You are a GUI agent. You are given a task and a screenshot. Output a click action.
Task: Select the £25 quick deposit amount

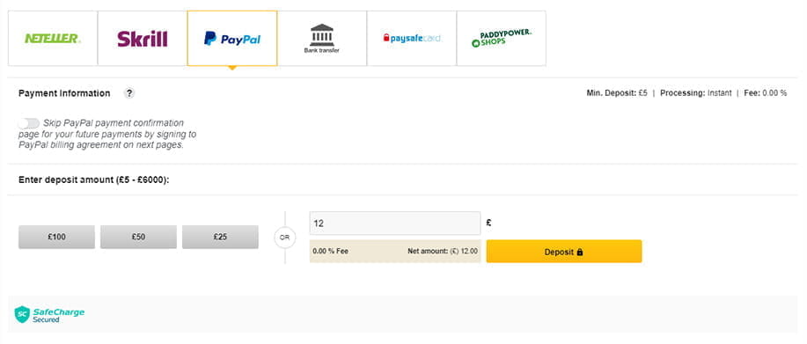(x=220, y=237)
